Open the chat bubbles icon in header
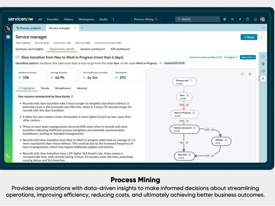The image size is (275, 206). (x=232, y=19)
